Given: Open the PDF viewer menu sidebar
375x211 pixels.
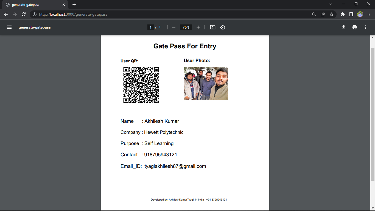Looking at the screenshot, I should 9,27.
